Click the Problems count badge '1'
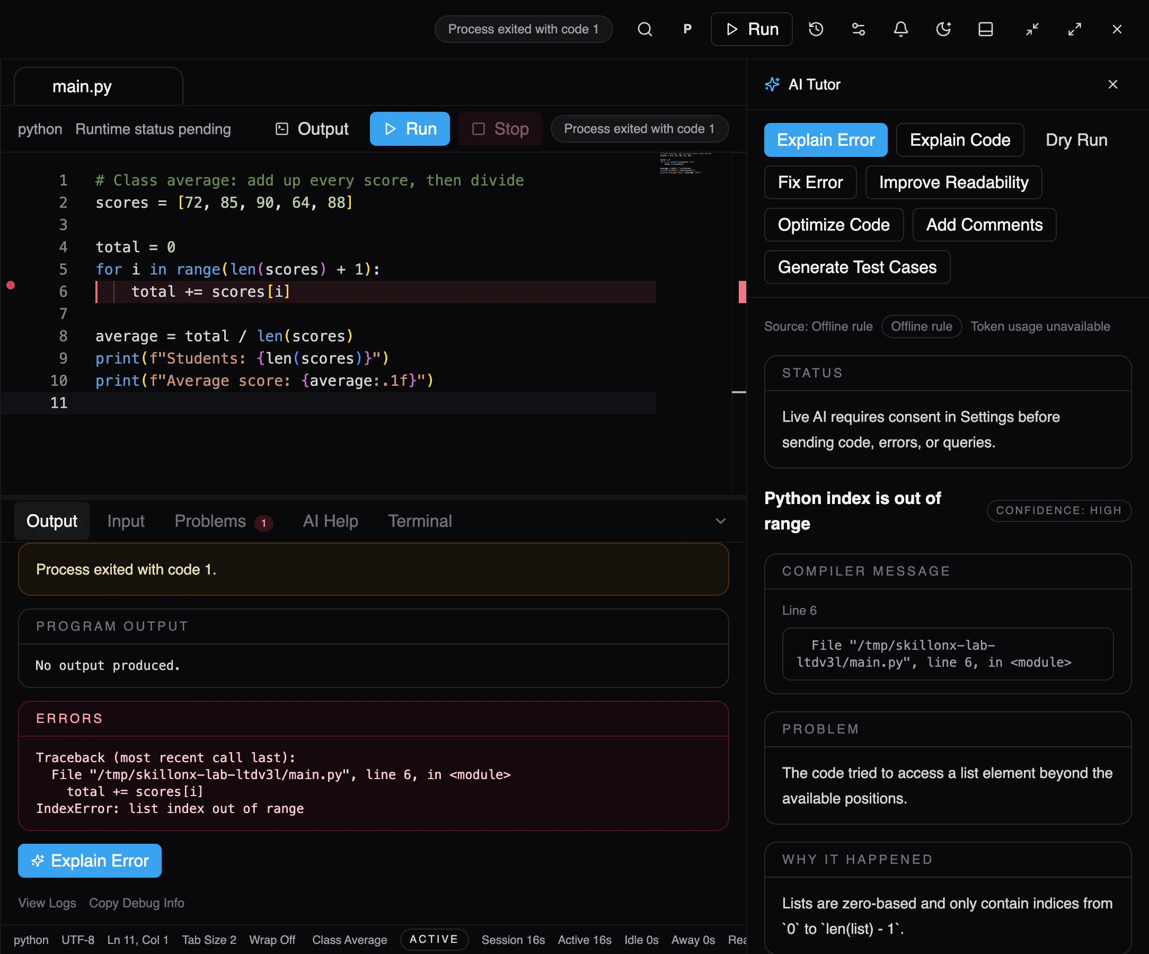The image size is (1149, 954). click(x=263, y=523)
